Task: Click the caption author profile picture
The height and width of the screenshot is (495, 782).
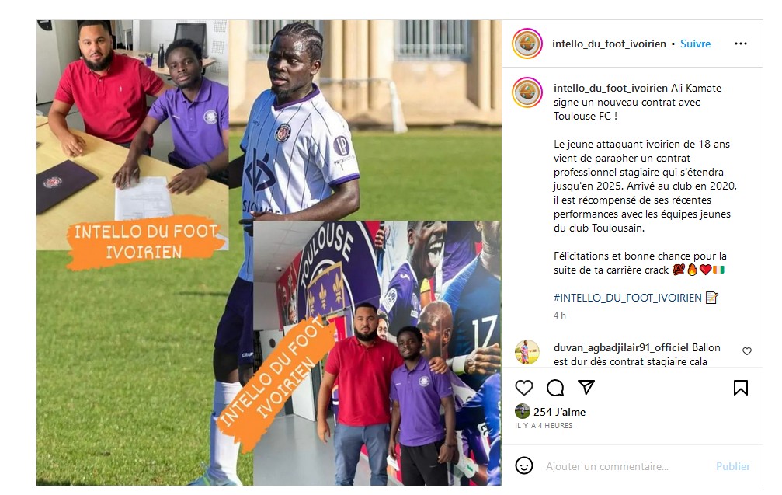Action: pos(527,92)
